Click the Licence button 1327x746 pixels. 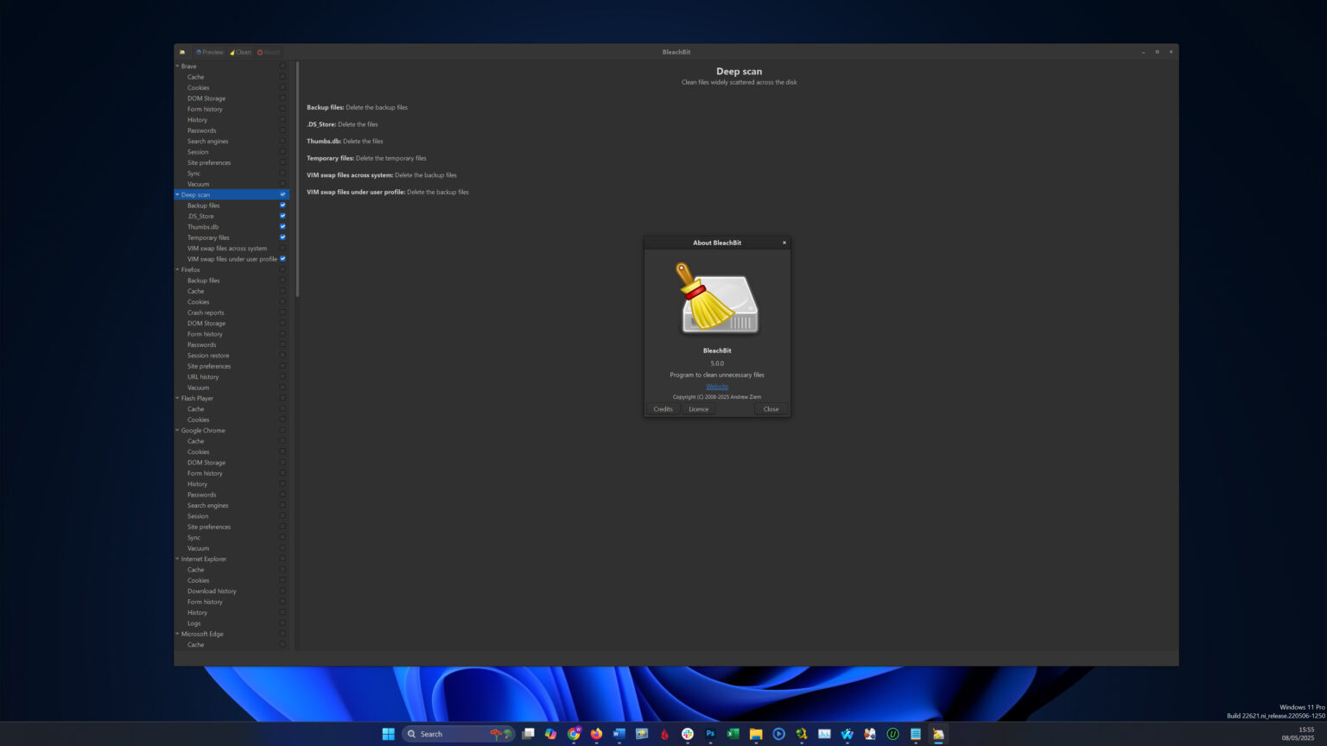[x=698, y=408]
